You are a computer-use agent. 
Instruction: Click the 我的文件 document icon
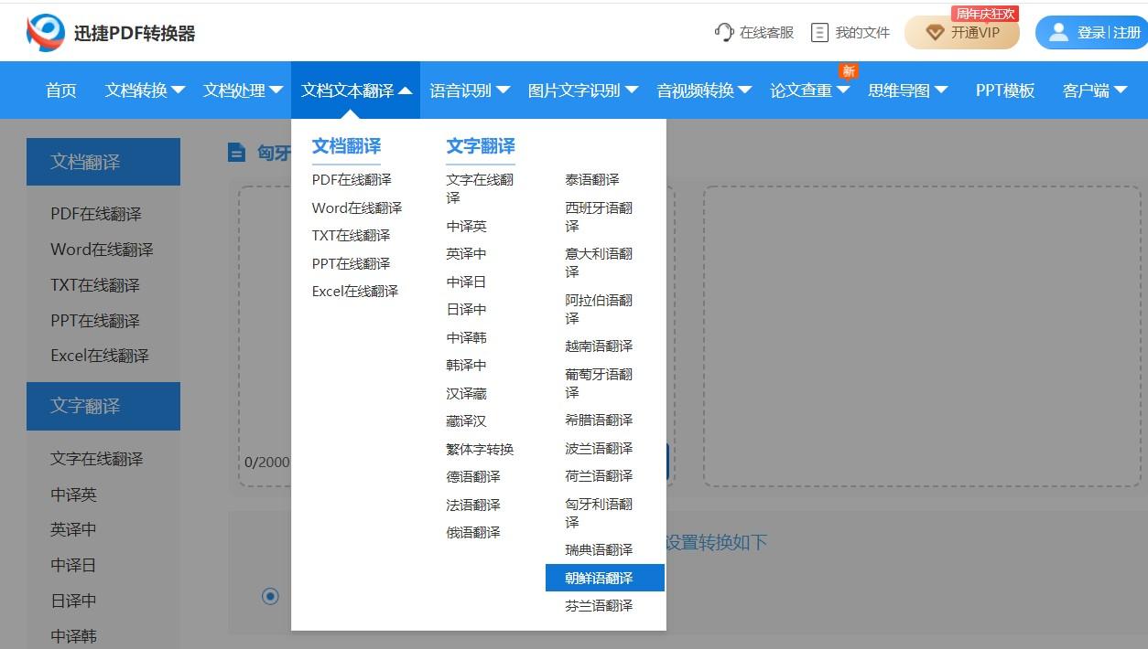pyautogui.click(x=820, y=32)
